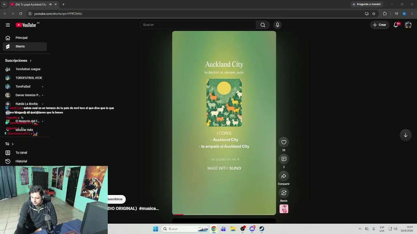This screenshot has width=417, height=234.
Task: Click the Pregunta a Gemini button
Action: [367, 4]
